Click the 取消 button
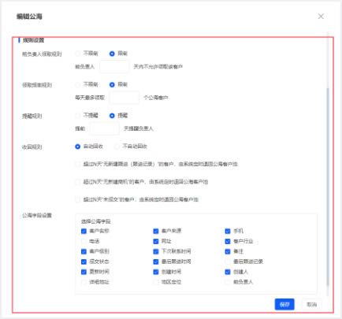342x319 pixels. [x=312, y=304]
